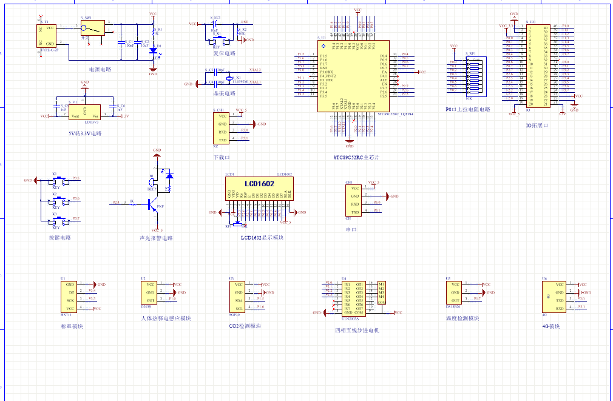Click the 4G module component U6
The image size is (613, 401).
552,296
